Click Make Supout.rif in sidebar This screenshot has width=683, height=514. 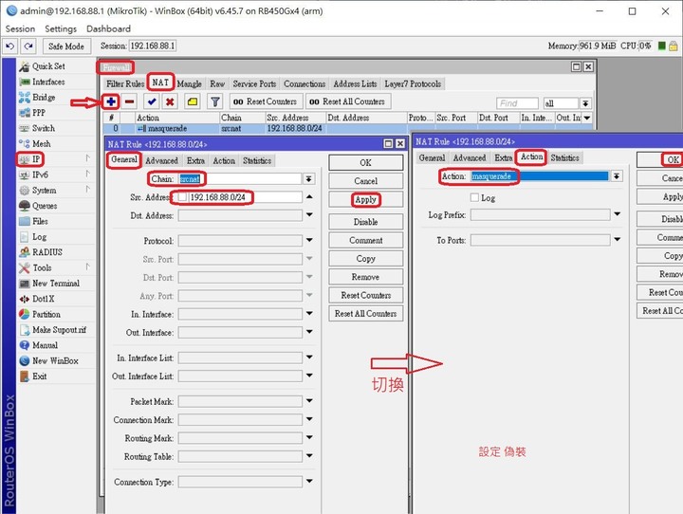coord(59,330)
